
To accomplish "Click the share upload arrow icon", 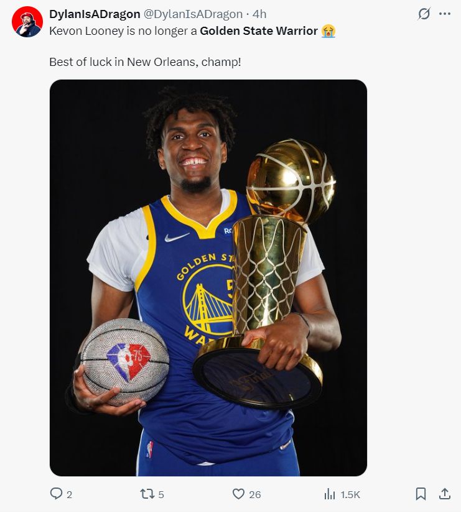I will pos(444,494).
